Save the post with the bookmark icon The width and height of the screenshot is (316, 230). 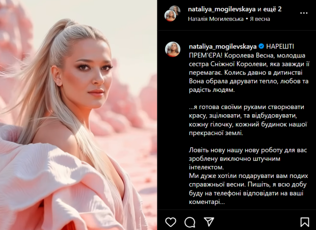(x=304, y=222)
